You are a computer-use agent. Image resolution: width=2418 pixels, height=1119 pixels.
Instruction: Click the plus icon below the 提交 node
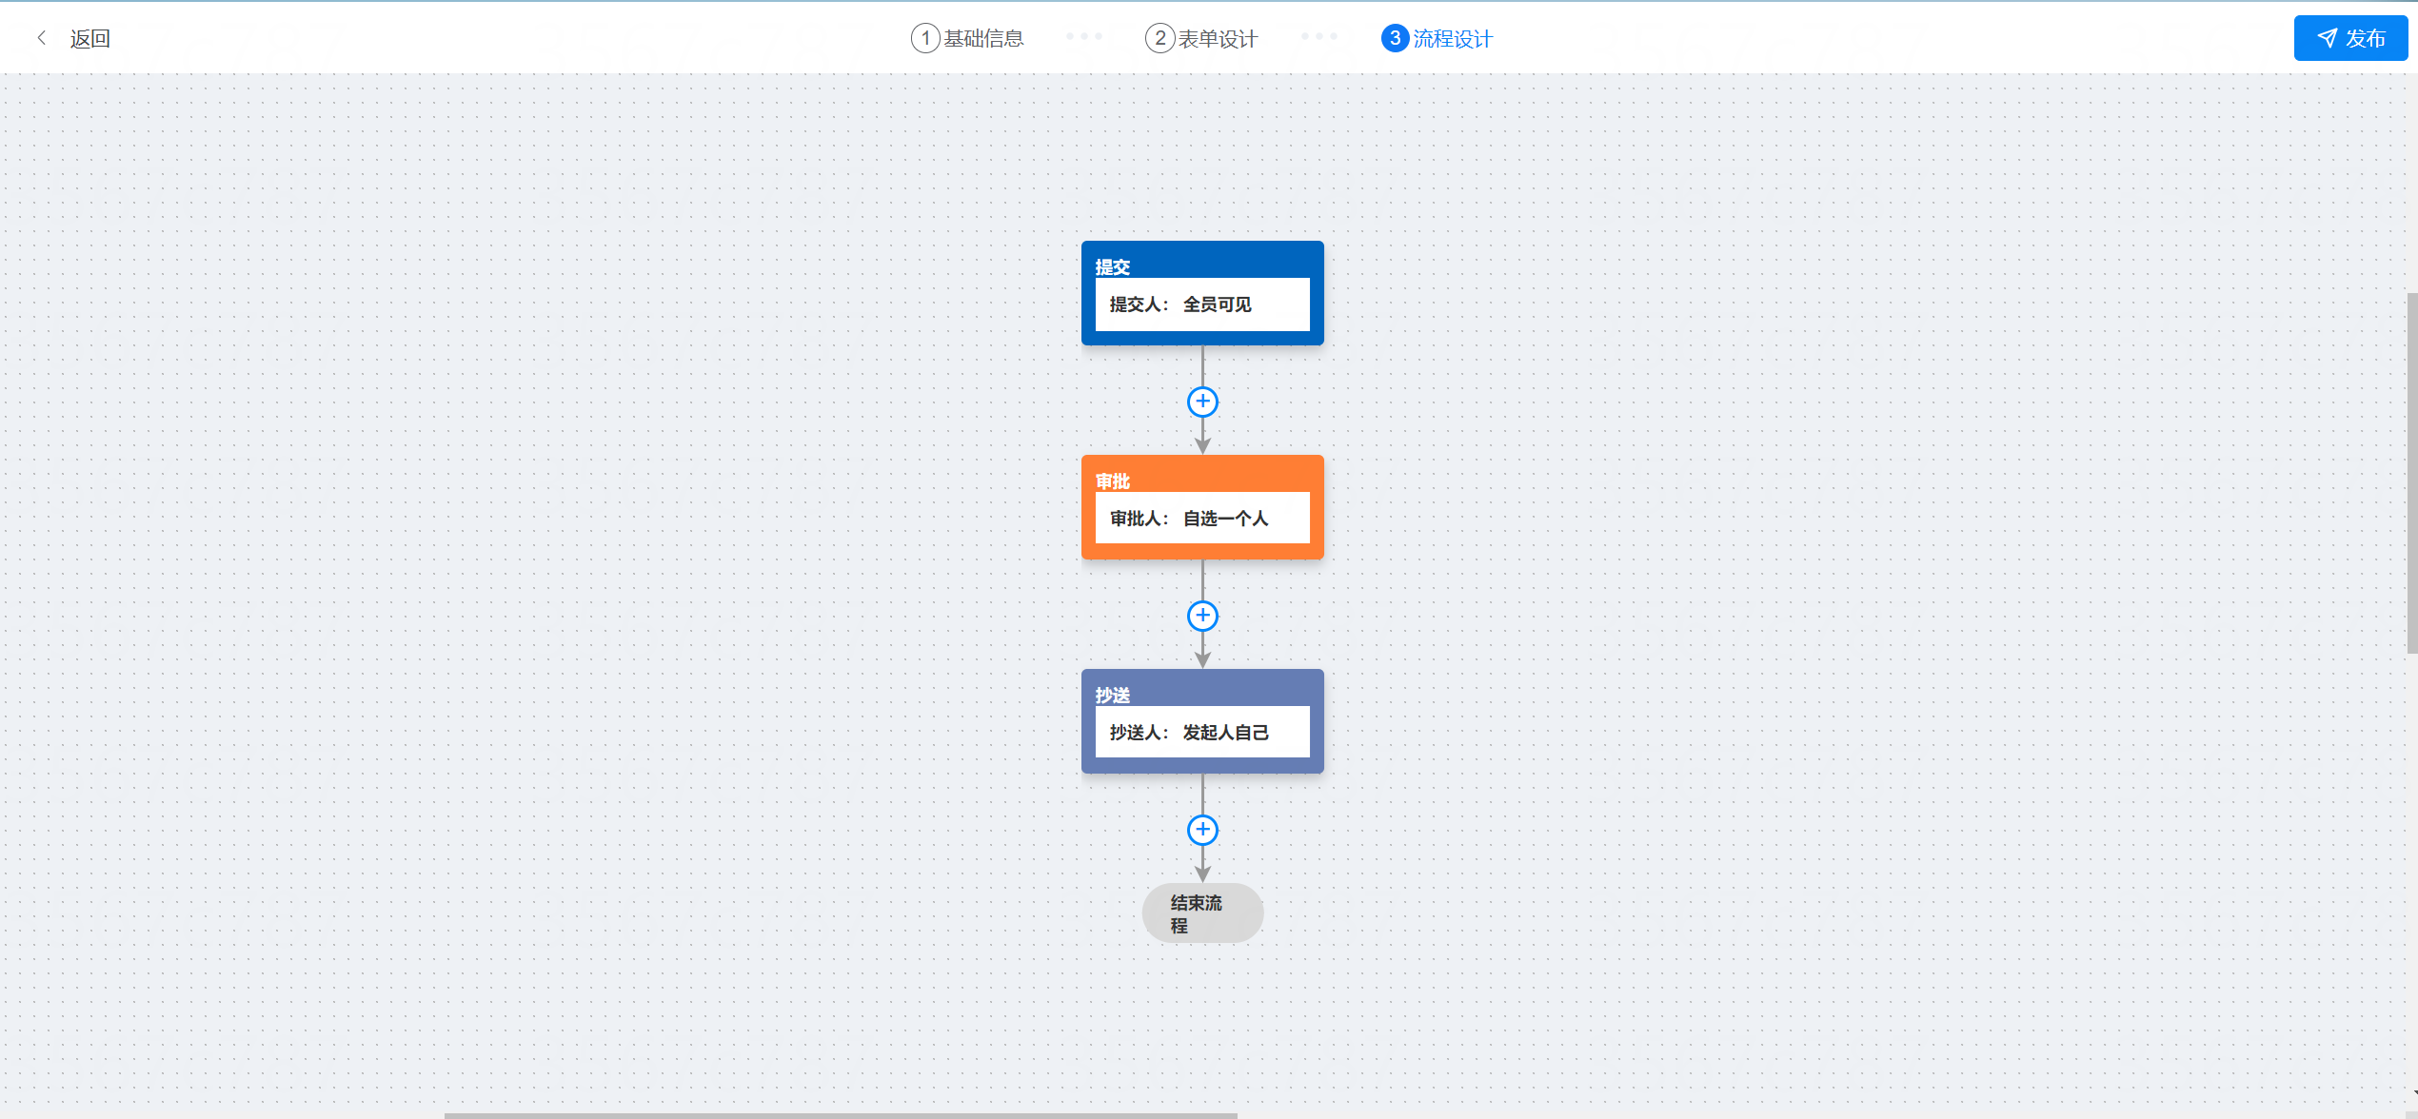point(1202,402)
